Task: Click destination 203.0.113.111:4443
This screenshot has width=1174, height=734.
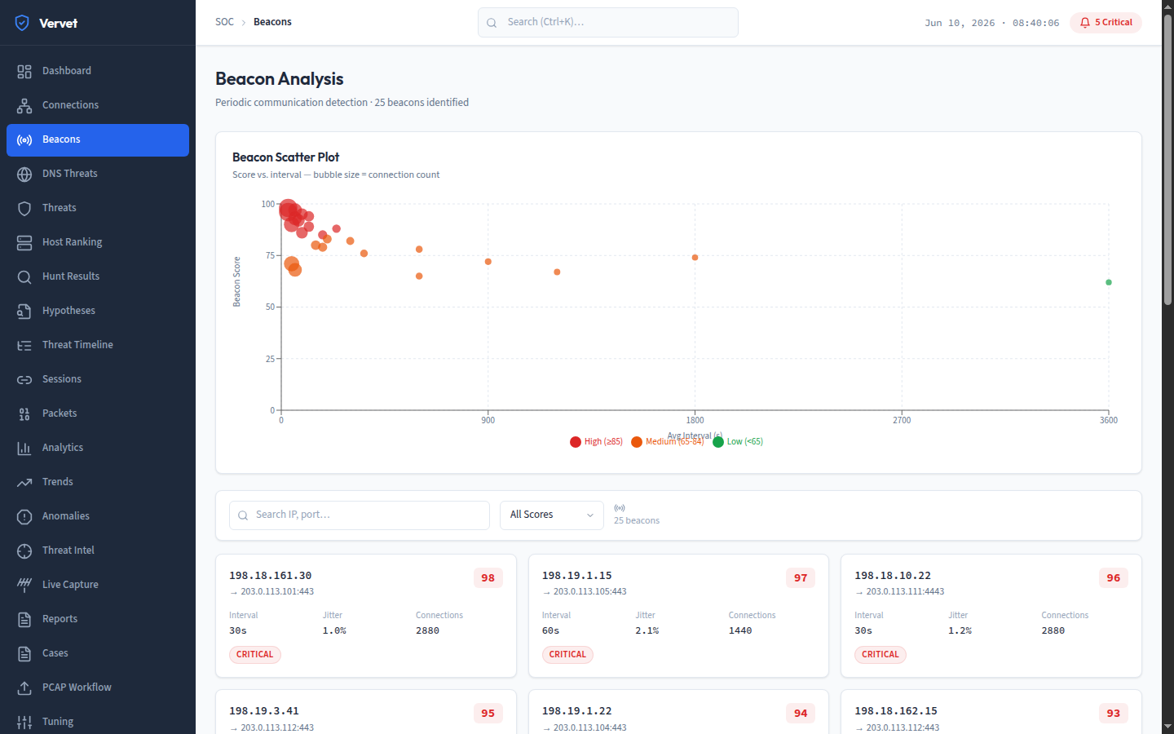Action: pyautogui.click(x=905, y=592)
